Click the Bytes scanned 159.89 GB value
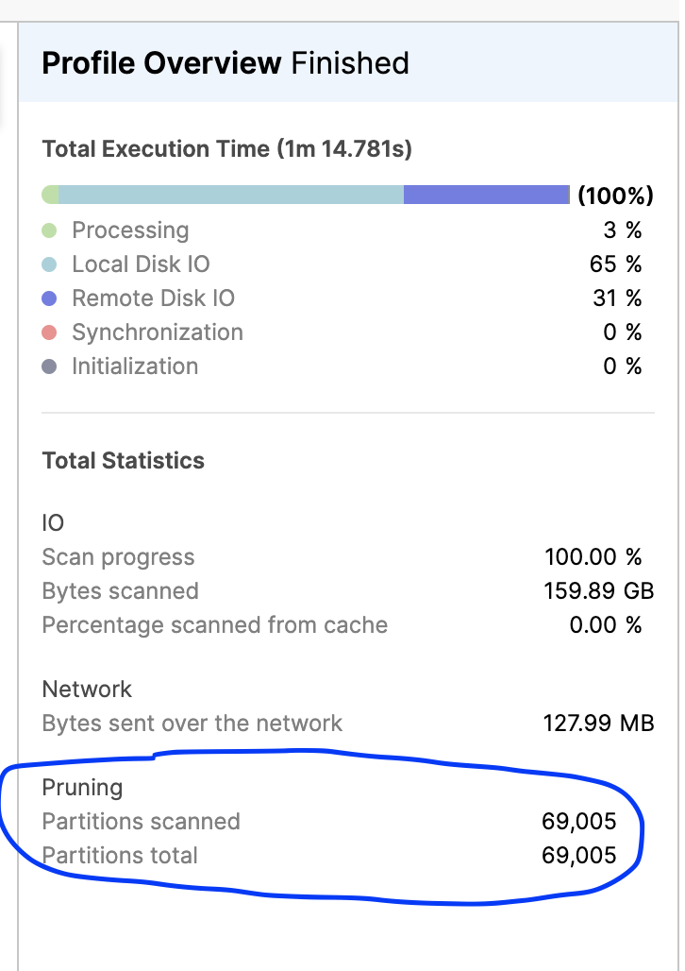The image size is (685, 971). [598, 590]
